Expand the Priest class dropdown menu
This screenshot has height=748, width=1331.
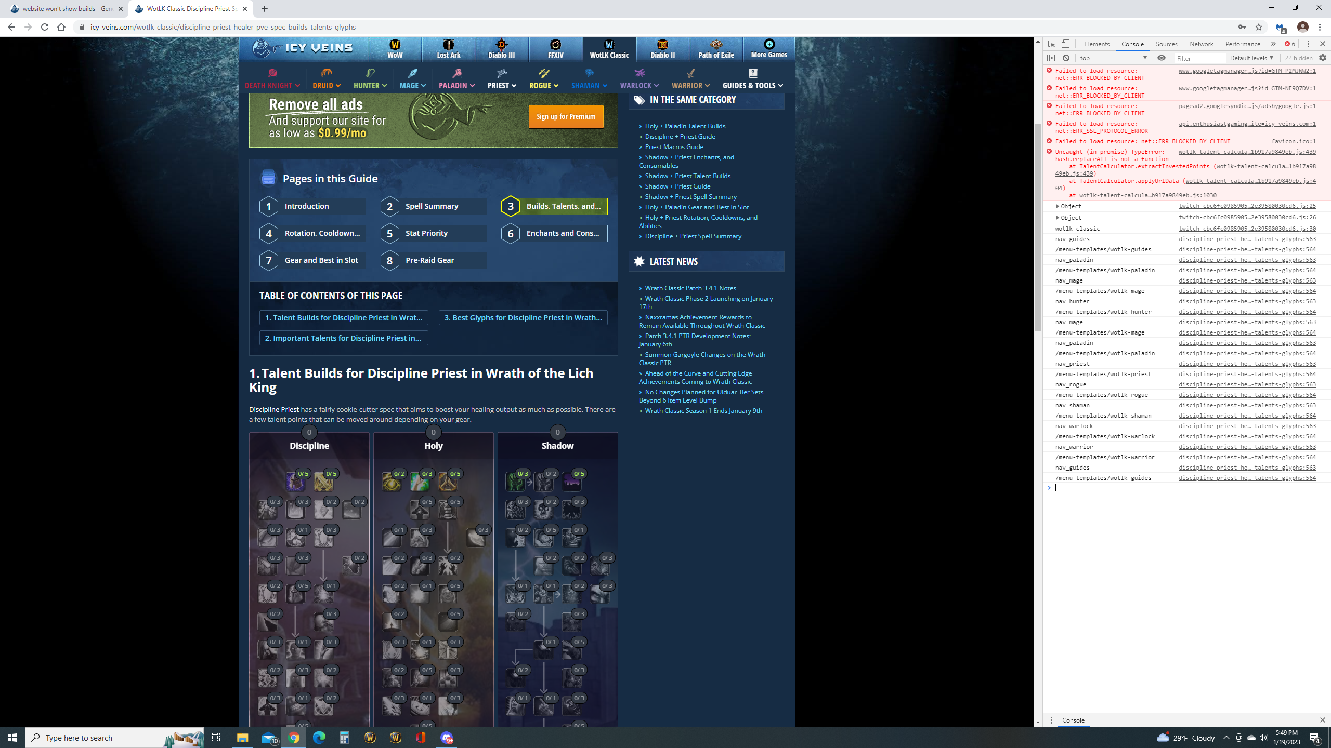pos(502,85)
